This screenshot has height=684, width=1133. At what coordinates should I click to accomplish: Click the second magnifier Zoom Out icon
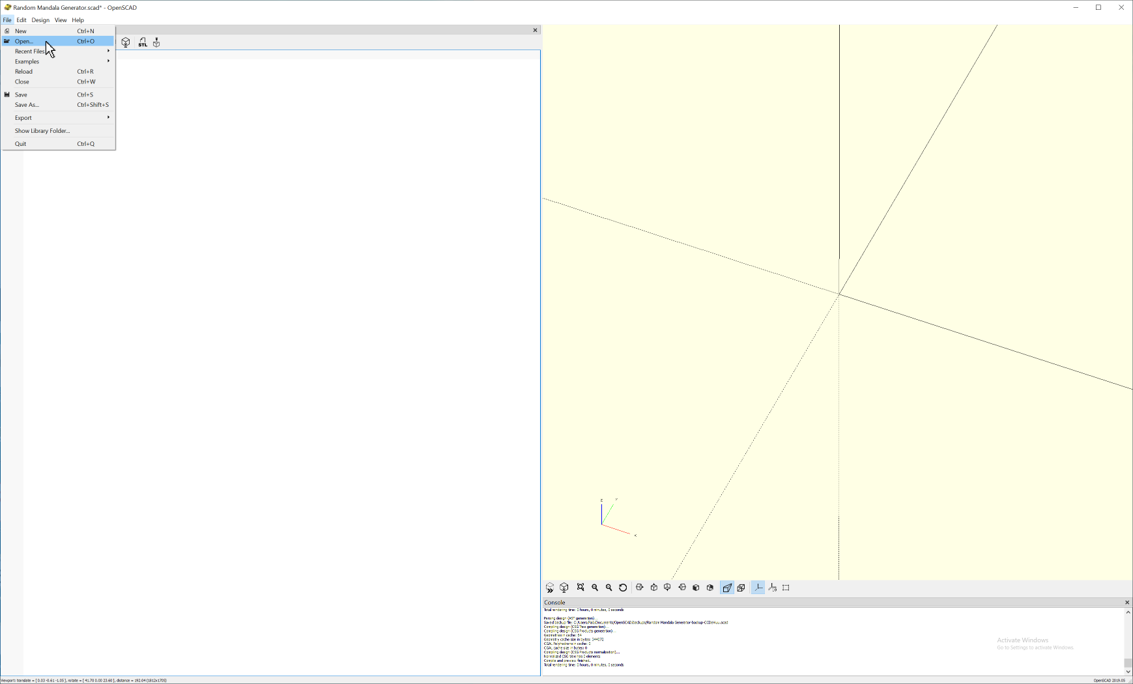(x=609, y=588)
